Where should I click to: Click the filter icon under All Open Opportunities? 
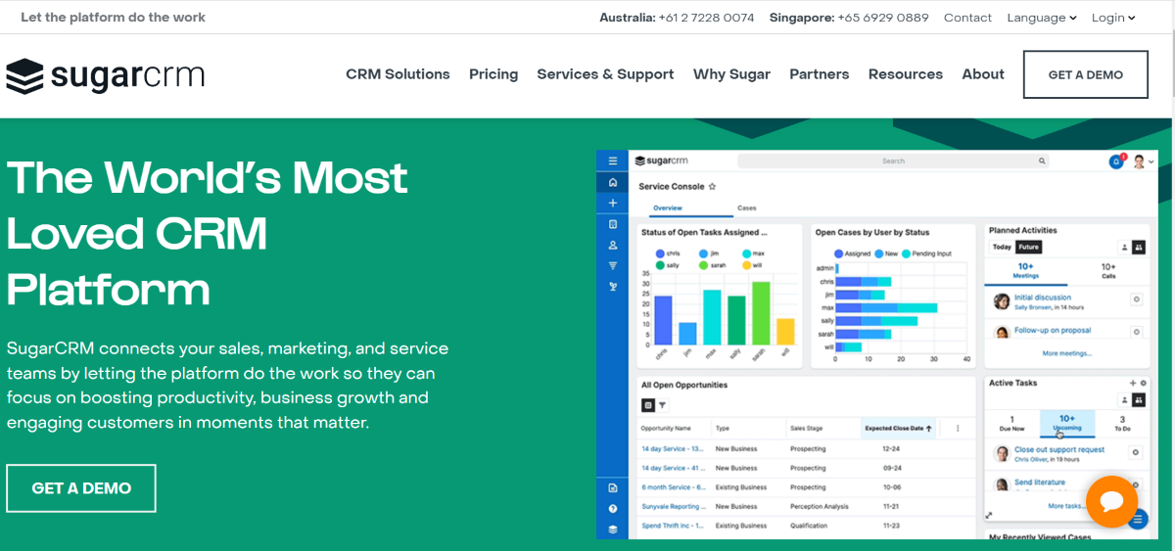click(662, 404)
